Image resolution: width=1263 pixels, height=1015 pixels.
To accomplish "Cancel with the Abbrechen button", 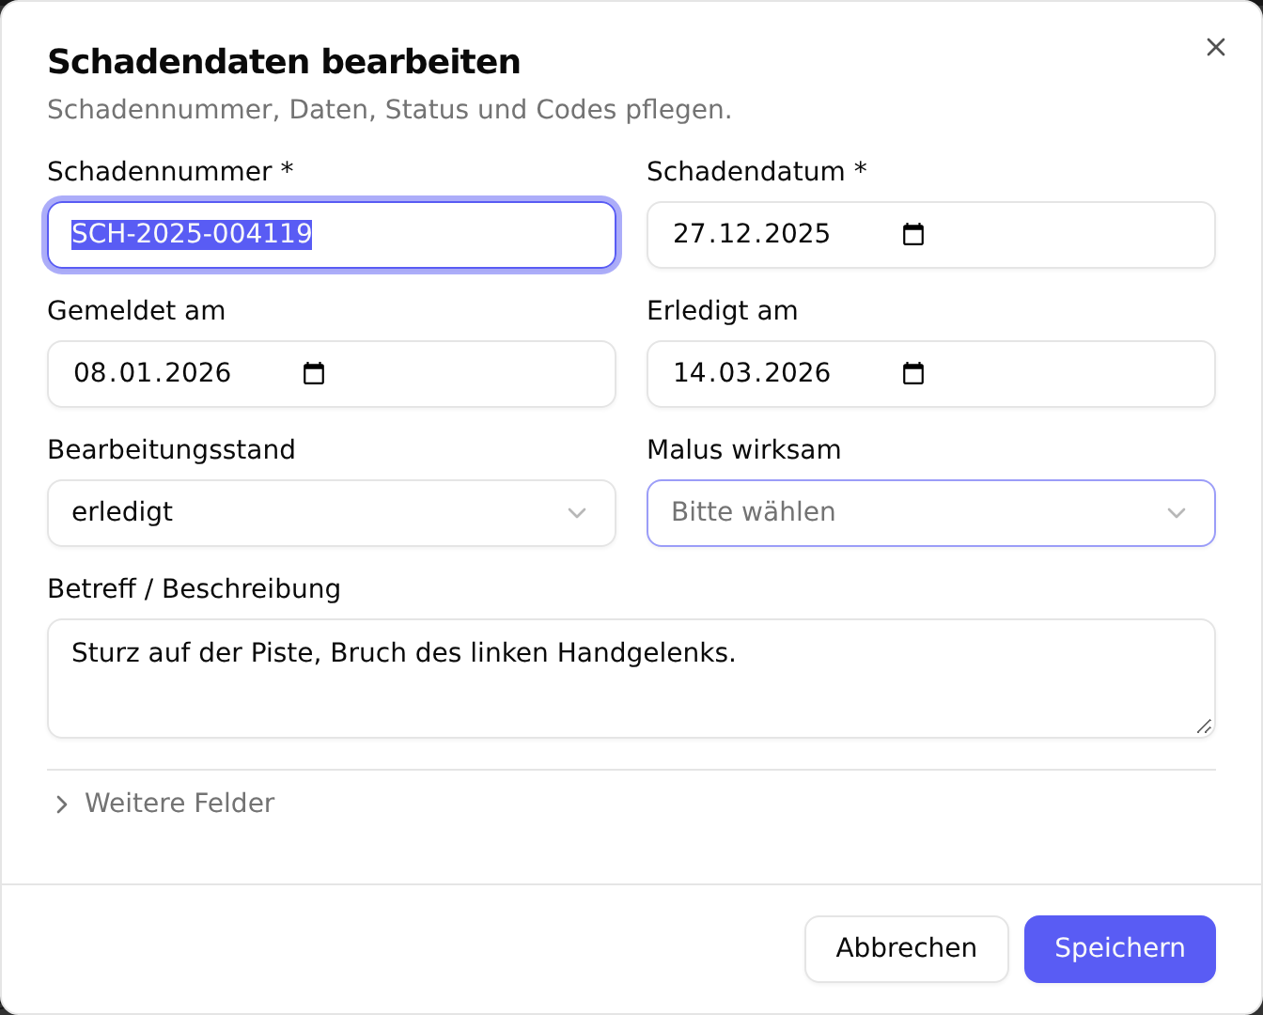I will (907, 949).
